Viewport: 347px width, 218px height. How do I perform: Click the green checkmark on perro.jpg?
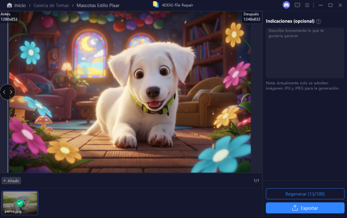20,203
